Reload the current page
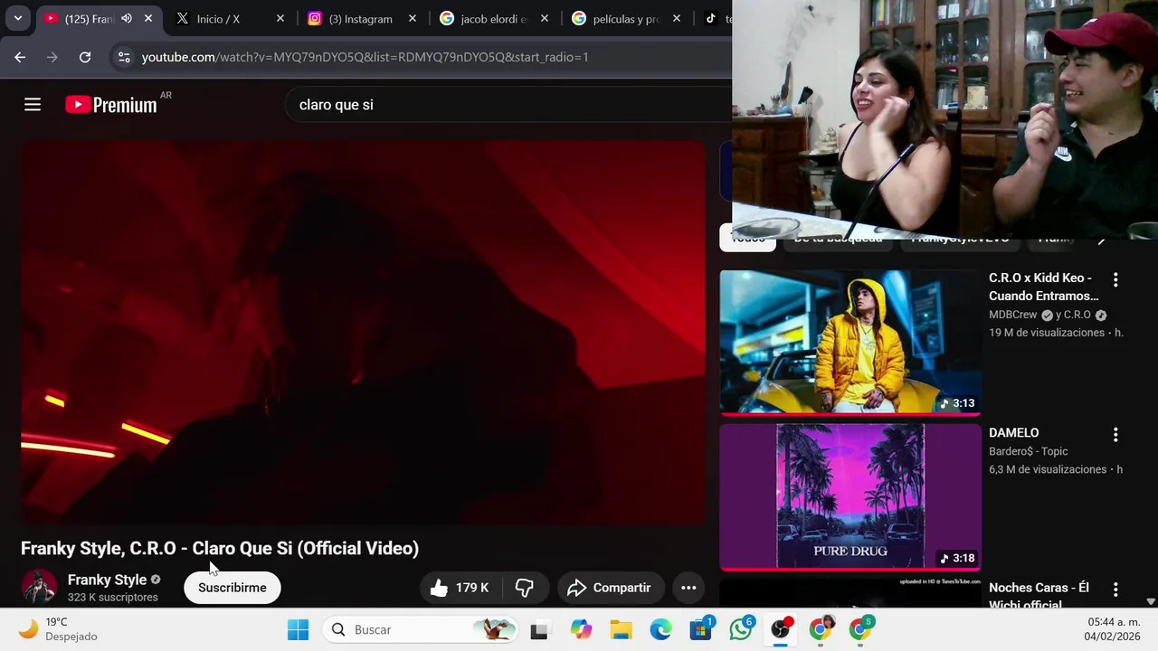1158x651 pixels. (85, 57)
